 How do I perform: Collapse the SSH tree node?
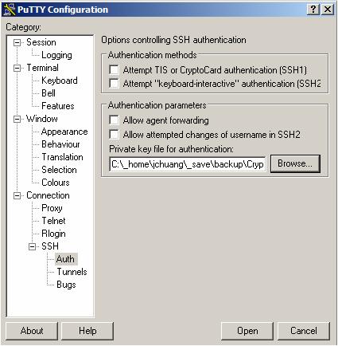pos(33,246)
